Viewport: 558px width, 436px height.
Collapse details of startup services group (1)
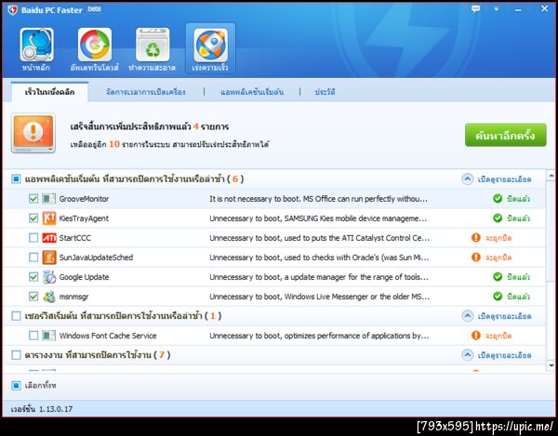coord(496,316)
